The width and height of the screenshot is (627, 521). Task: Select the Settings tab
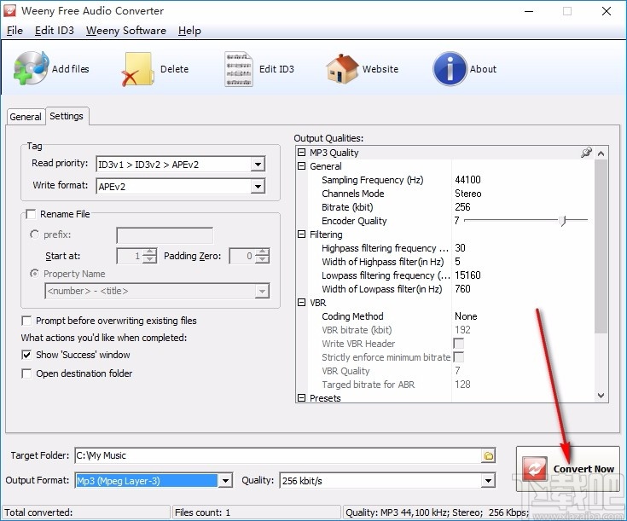[67, 116]
